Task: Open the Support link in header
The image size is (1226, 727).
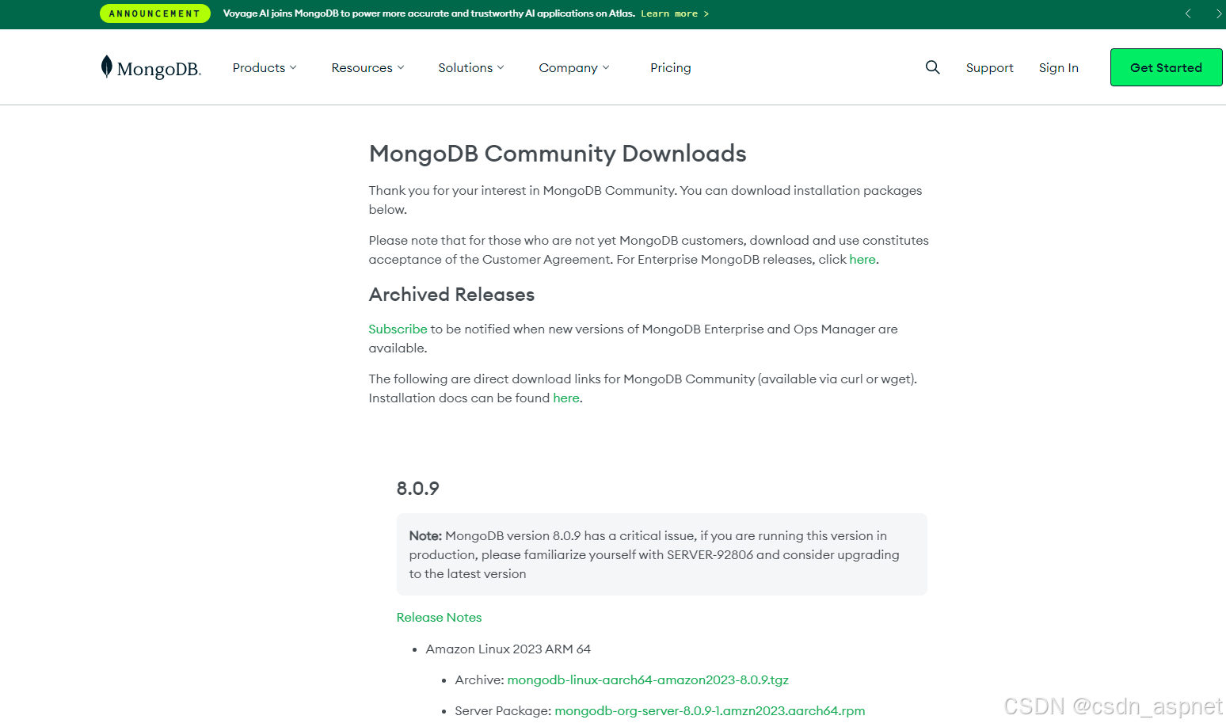Action: [x=989, y=68]
